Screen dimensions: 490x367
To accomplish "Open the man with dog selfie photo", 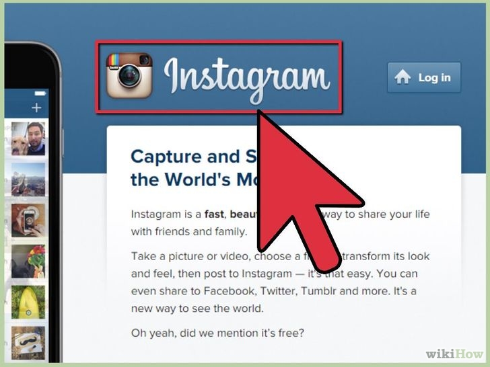I will point(28,138).
